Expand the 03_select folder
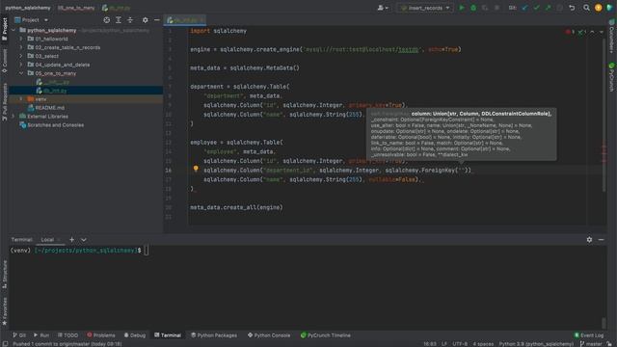The height and width of the screenshot is (347, 617). (21, 56)
